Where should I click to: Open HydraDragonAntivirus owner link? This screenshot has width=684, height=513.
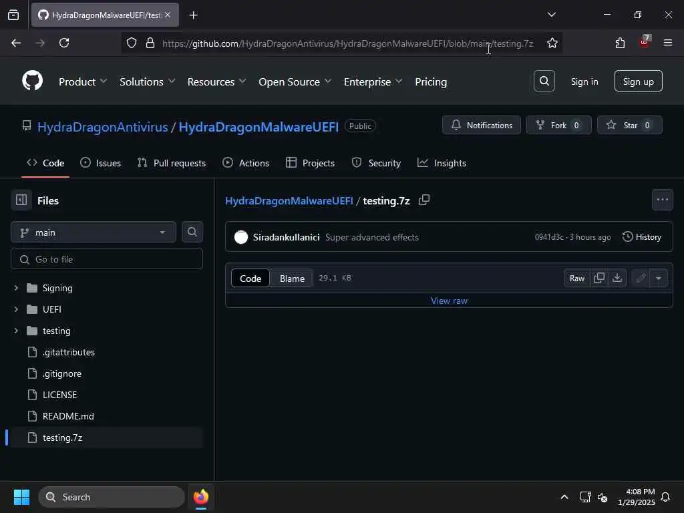102,127
